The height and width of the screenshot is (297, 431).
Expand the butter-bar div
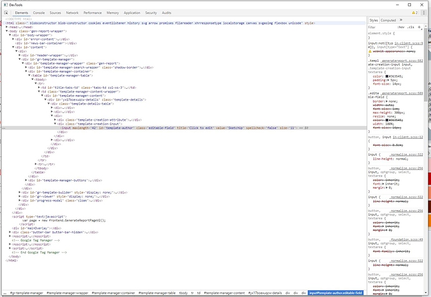[x=10, y=232]
